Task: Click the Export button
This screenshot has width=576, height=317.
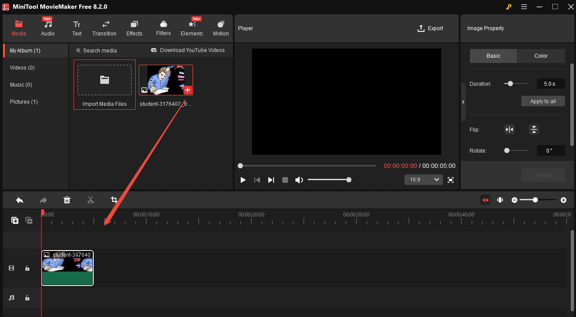Action: pos(430,28)
